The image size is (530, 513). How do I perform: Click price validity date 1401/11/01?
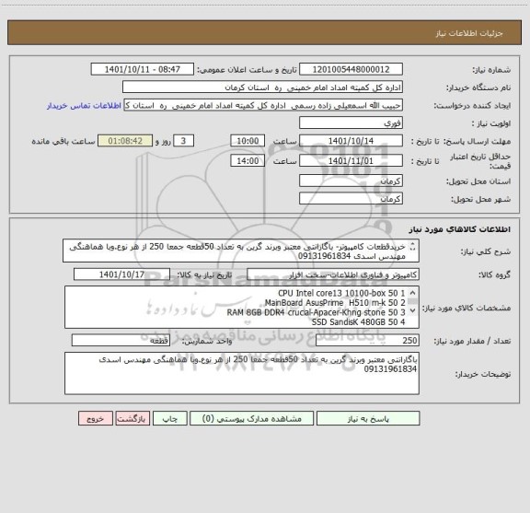(x=351, y=161)
